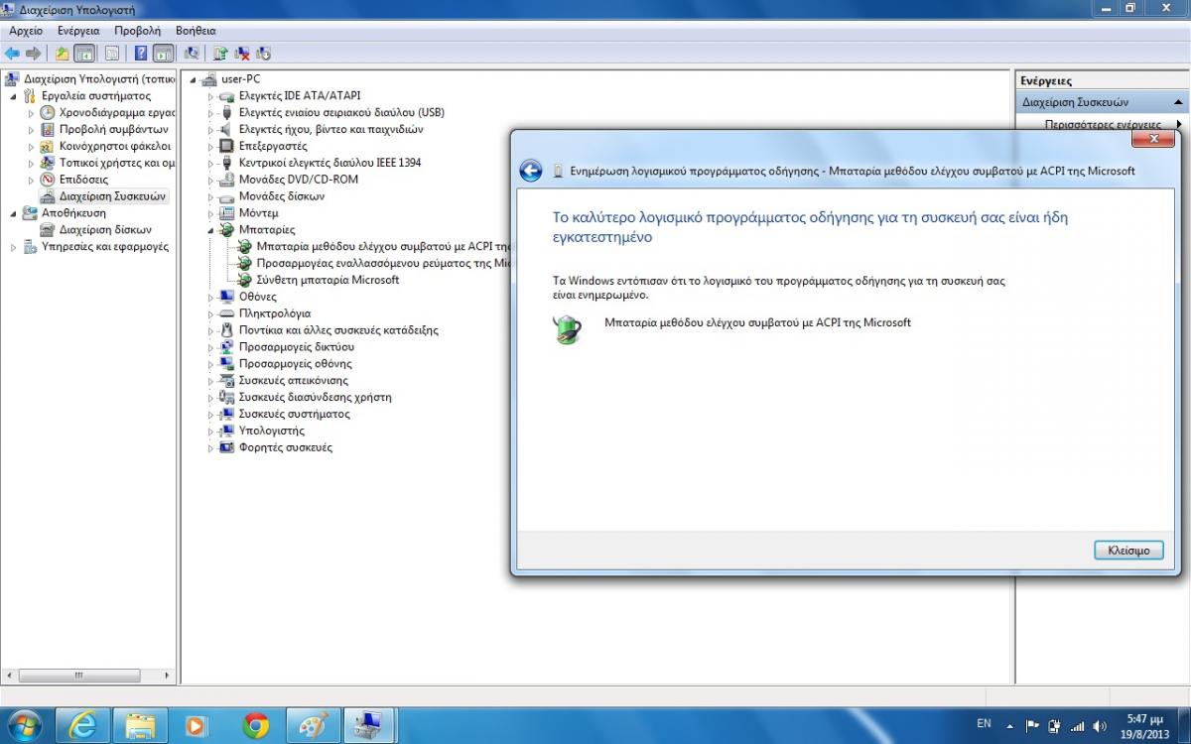1191x744 pixels.
Task: Select Κοινόχρηστοι φάκελοι in the left tree
Action: coord(115,147)
